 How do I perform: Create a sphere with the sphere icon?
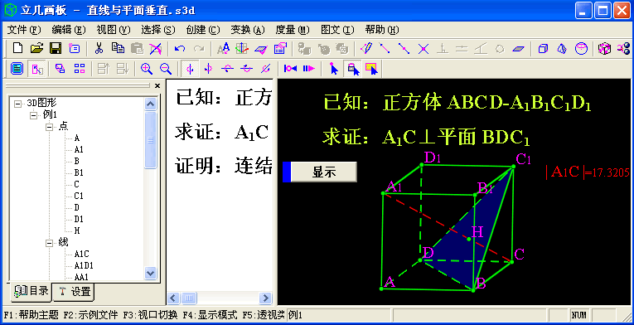click(581, 49)
